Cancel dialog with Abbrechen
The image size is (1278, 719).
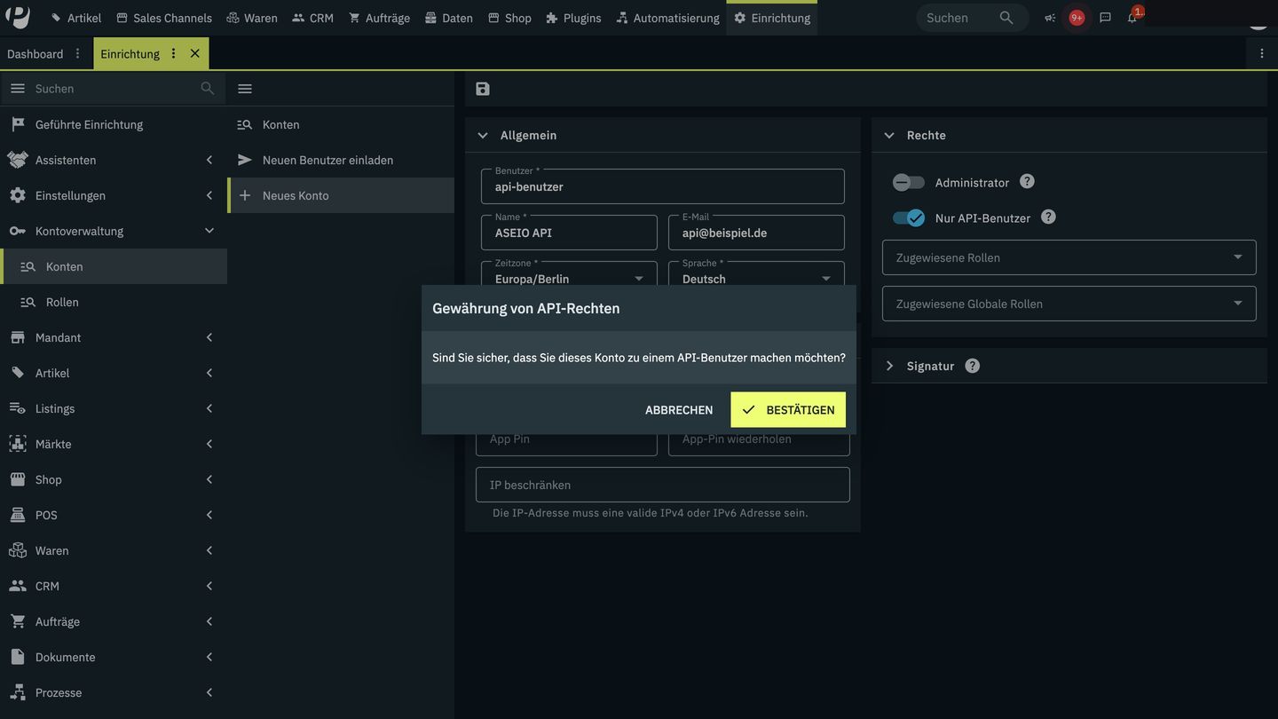[x=679, y=410]
